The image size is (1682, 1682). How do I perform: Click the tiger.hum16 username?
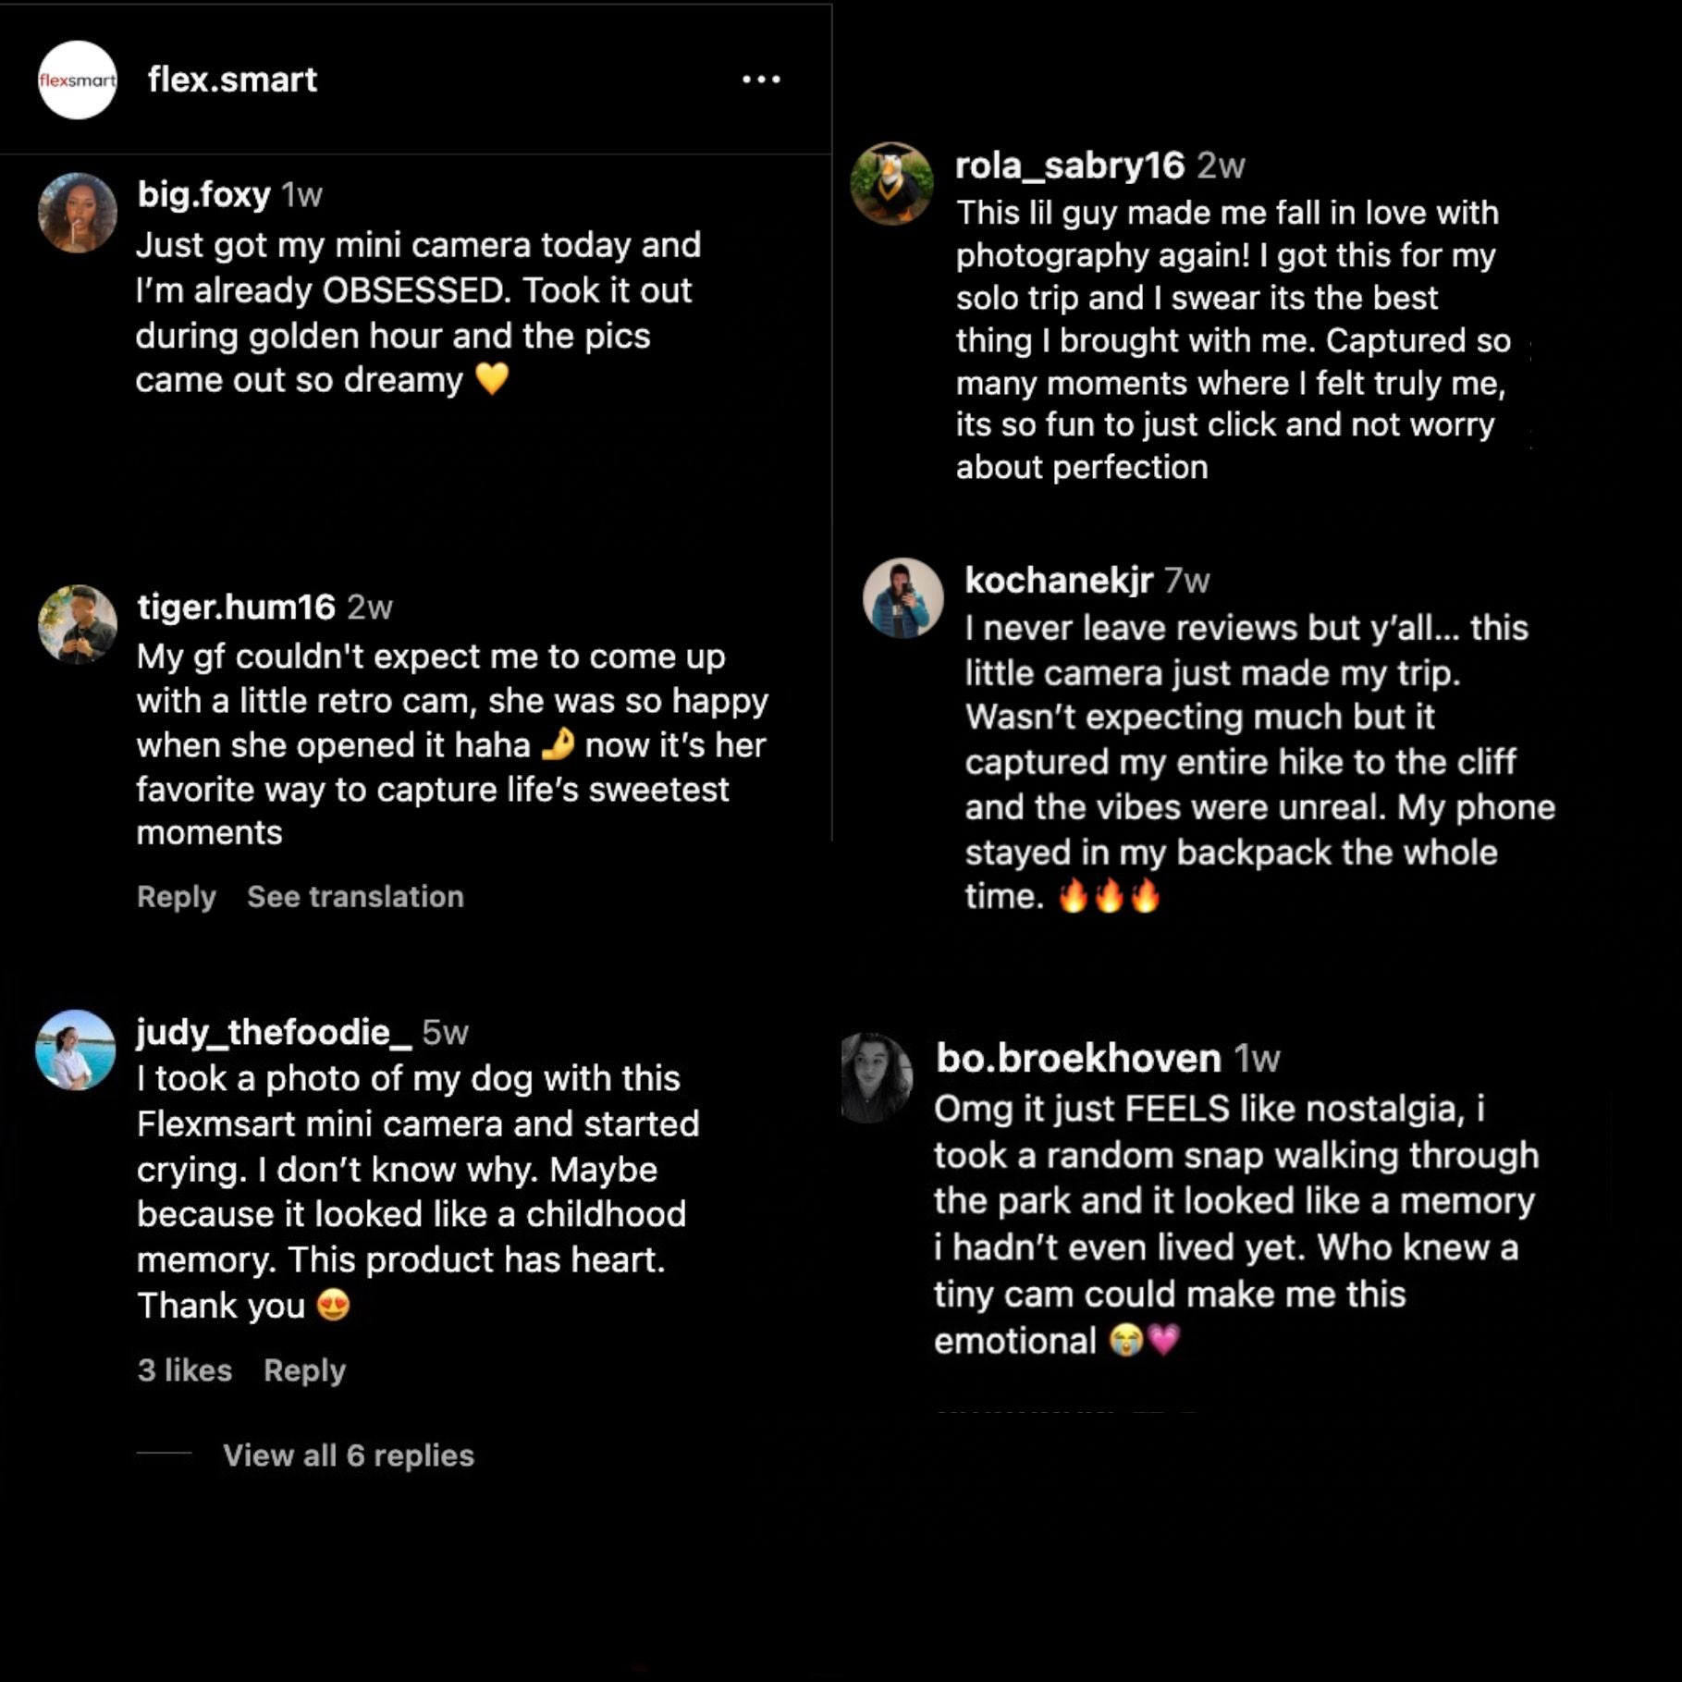(236, 607)
